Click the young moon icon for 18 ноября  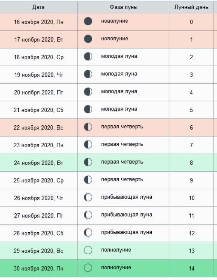point(88,56)
